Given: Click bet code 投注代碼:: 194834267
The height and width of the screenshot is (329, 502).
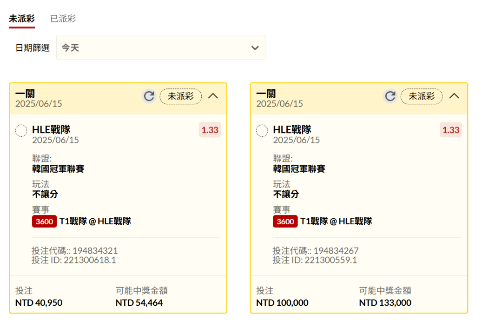Looking at the screenshot, I should click(315, 250).
